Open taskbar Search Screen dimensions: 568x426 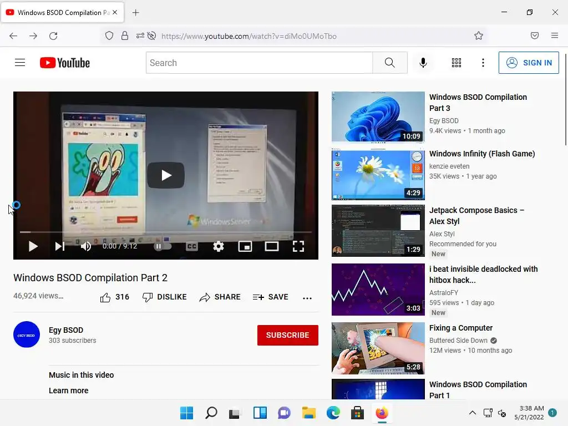tap(211, 413)
